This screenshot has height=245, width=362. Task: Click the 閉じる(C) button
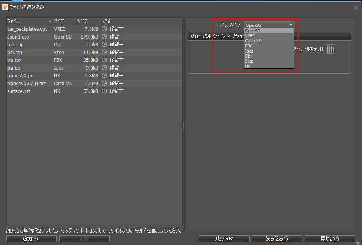[330, 239]
